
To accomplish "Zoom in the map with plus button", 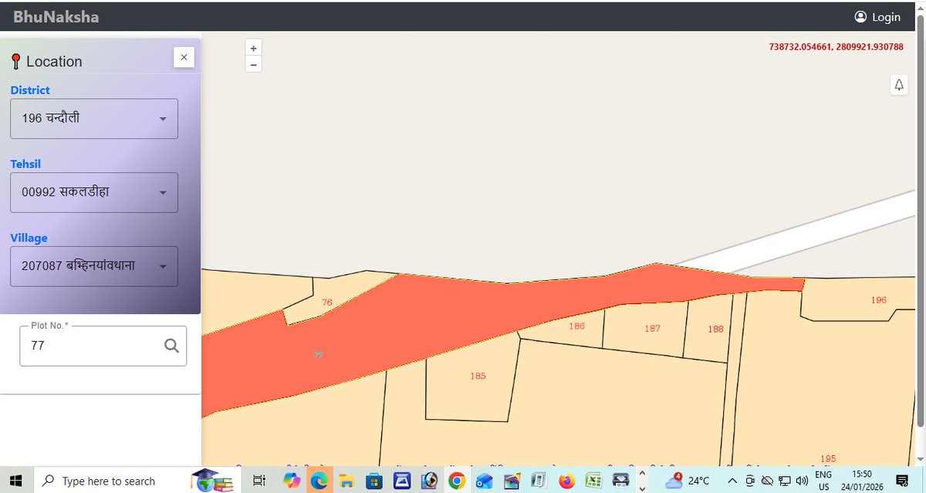I will click(x=253, y=48).
